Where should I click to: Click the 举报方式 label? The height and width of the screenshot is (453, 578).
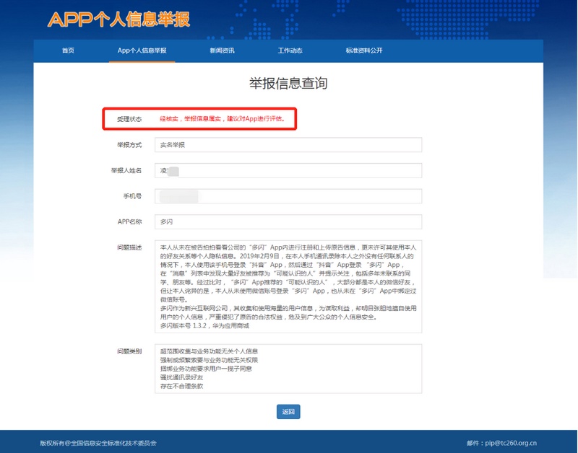pyautogui.click(x=129, y=144)
